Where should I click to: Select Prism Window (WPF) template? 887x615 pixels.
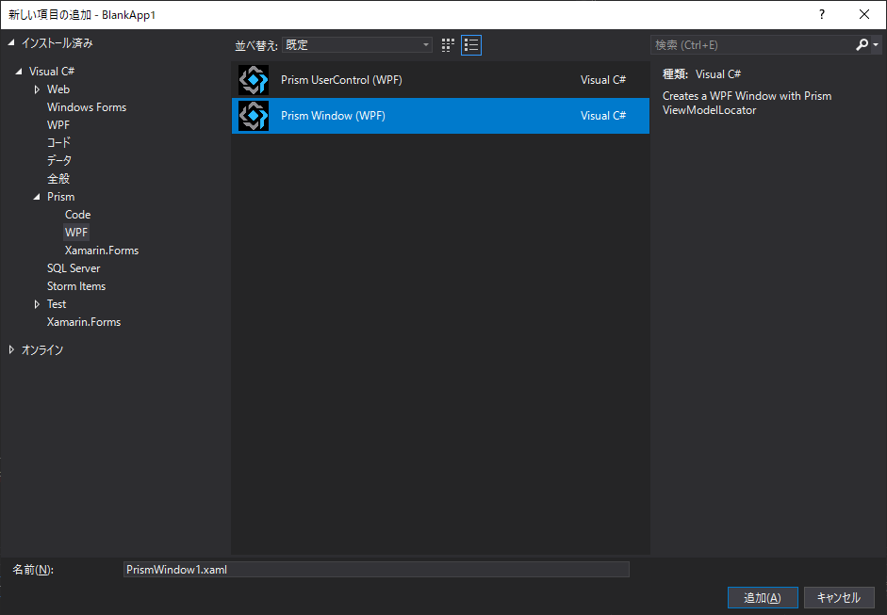[x=440, y=116]
